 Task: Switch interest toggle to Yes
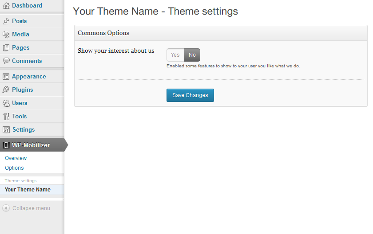(x=175, y=55)
